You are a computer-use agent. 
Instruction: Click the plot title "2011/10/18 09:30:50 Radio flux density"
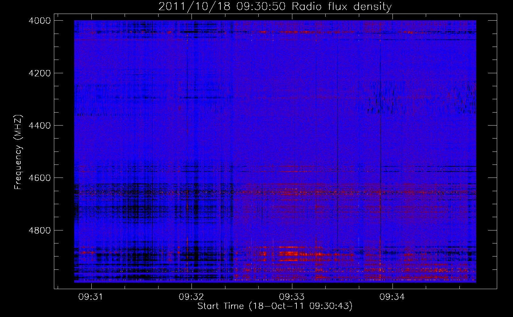tap(275, 6)
